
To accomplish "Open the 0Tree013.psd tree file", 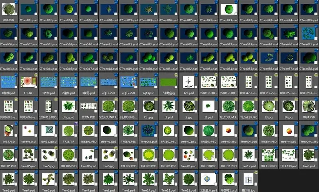I will pos(149,10).
